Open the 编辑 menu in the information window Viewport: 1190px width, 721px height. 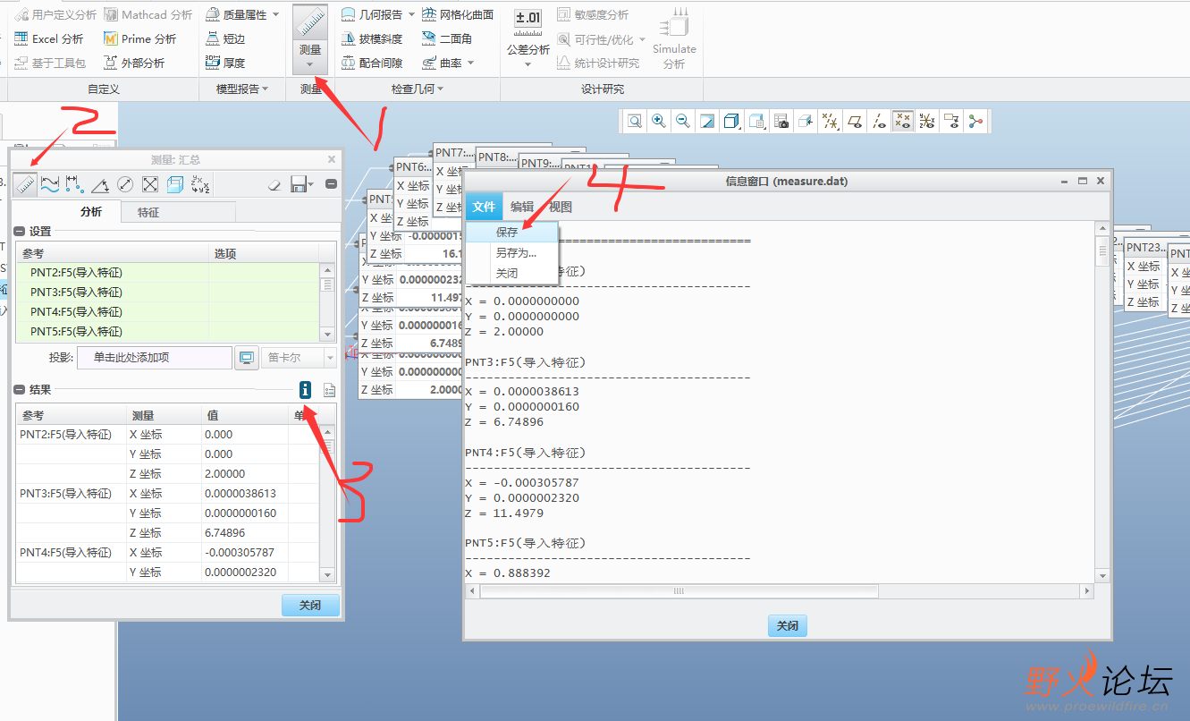523,206
